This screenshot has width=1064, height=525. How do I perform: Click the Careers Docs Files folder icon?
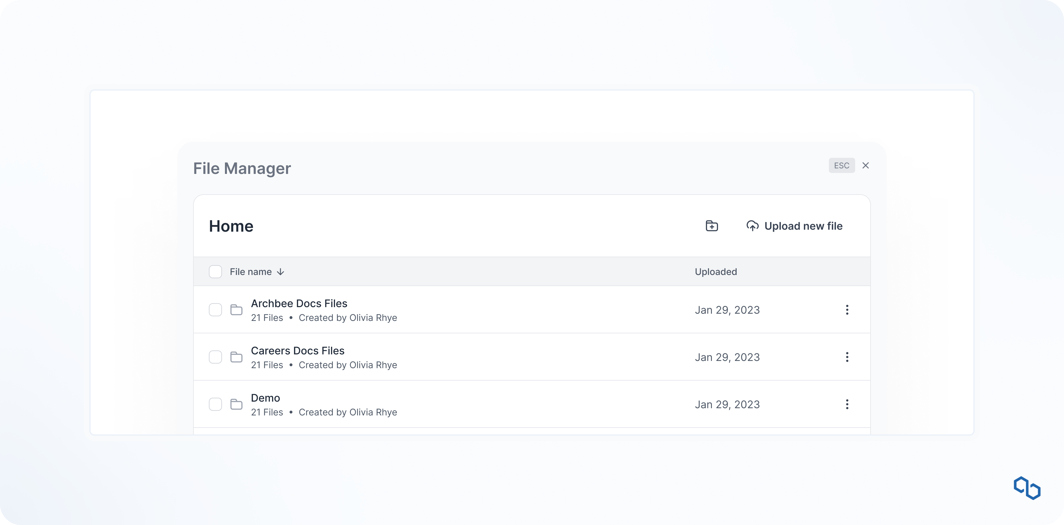(x=236, y=357)
